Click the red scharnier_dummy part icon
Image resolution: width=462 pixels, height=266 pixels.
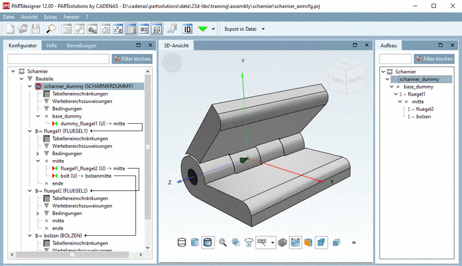click(x=38, y=86)
